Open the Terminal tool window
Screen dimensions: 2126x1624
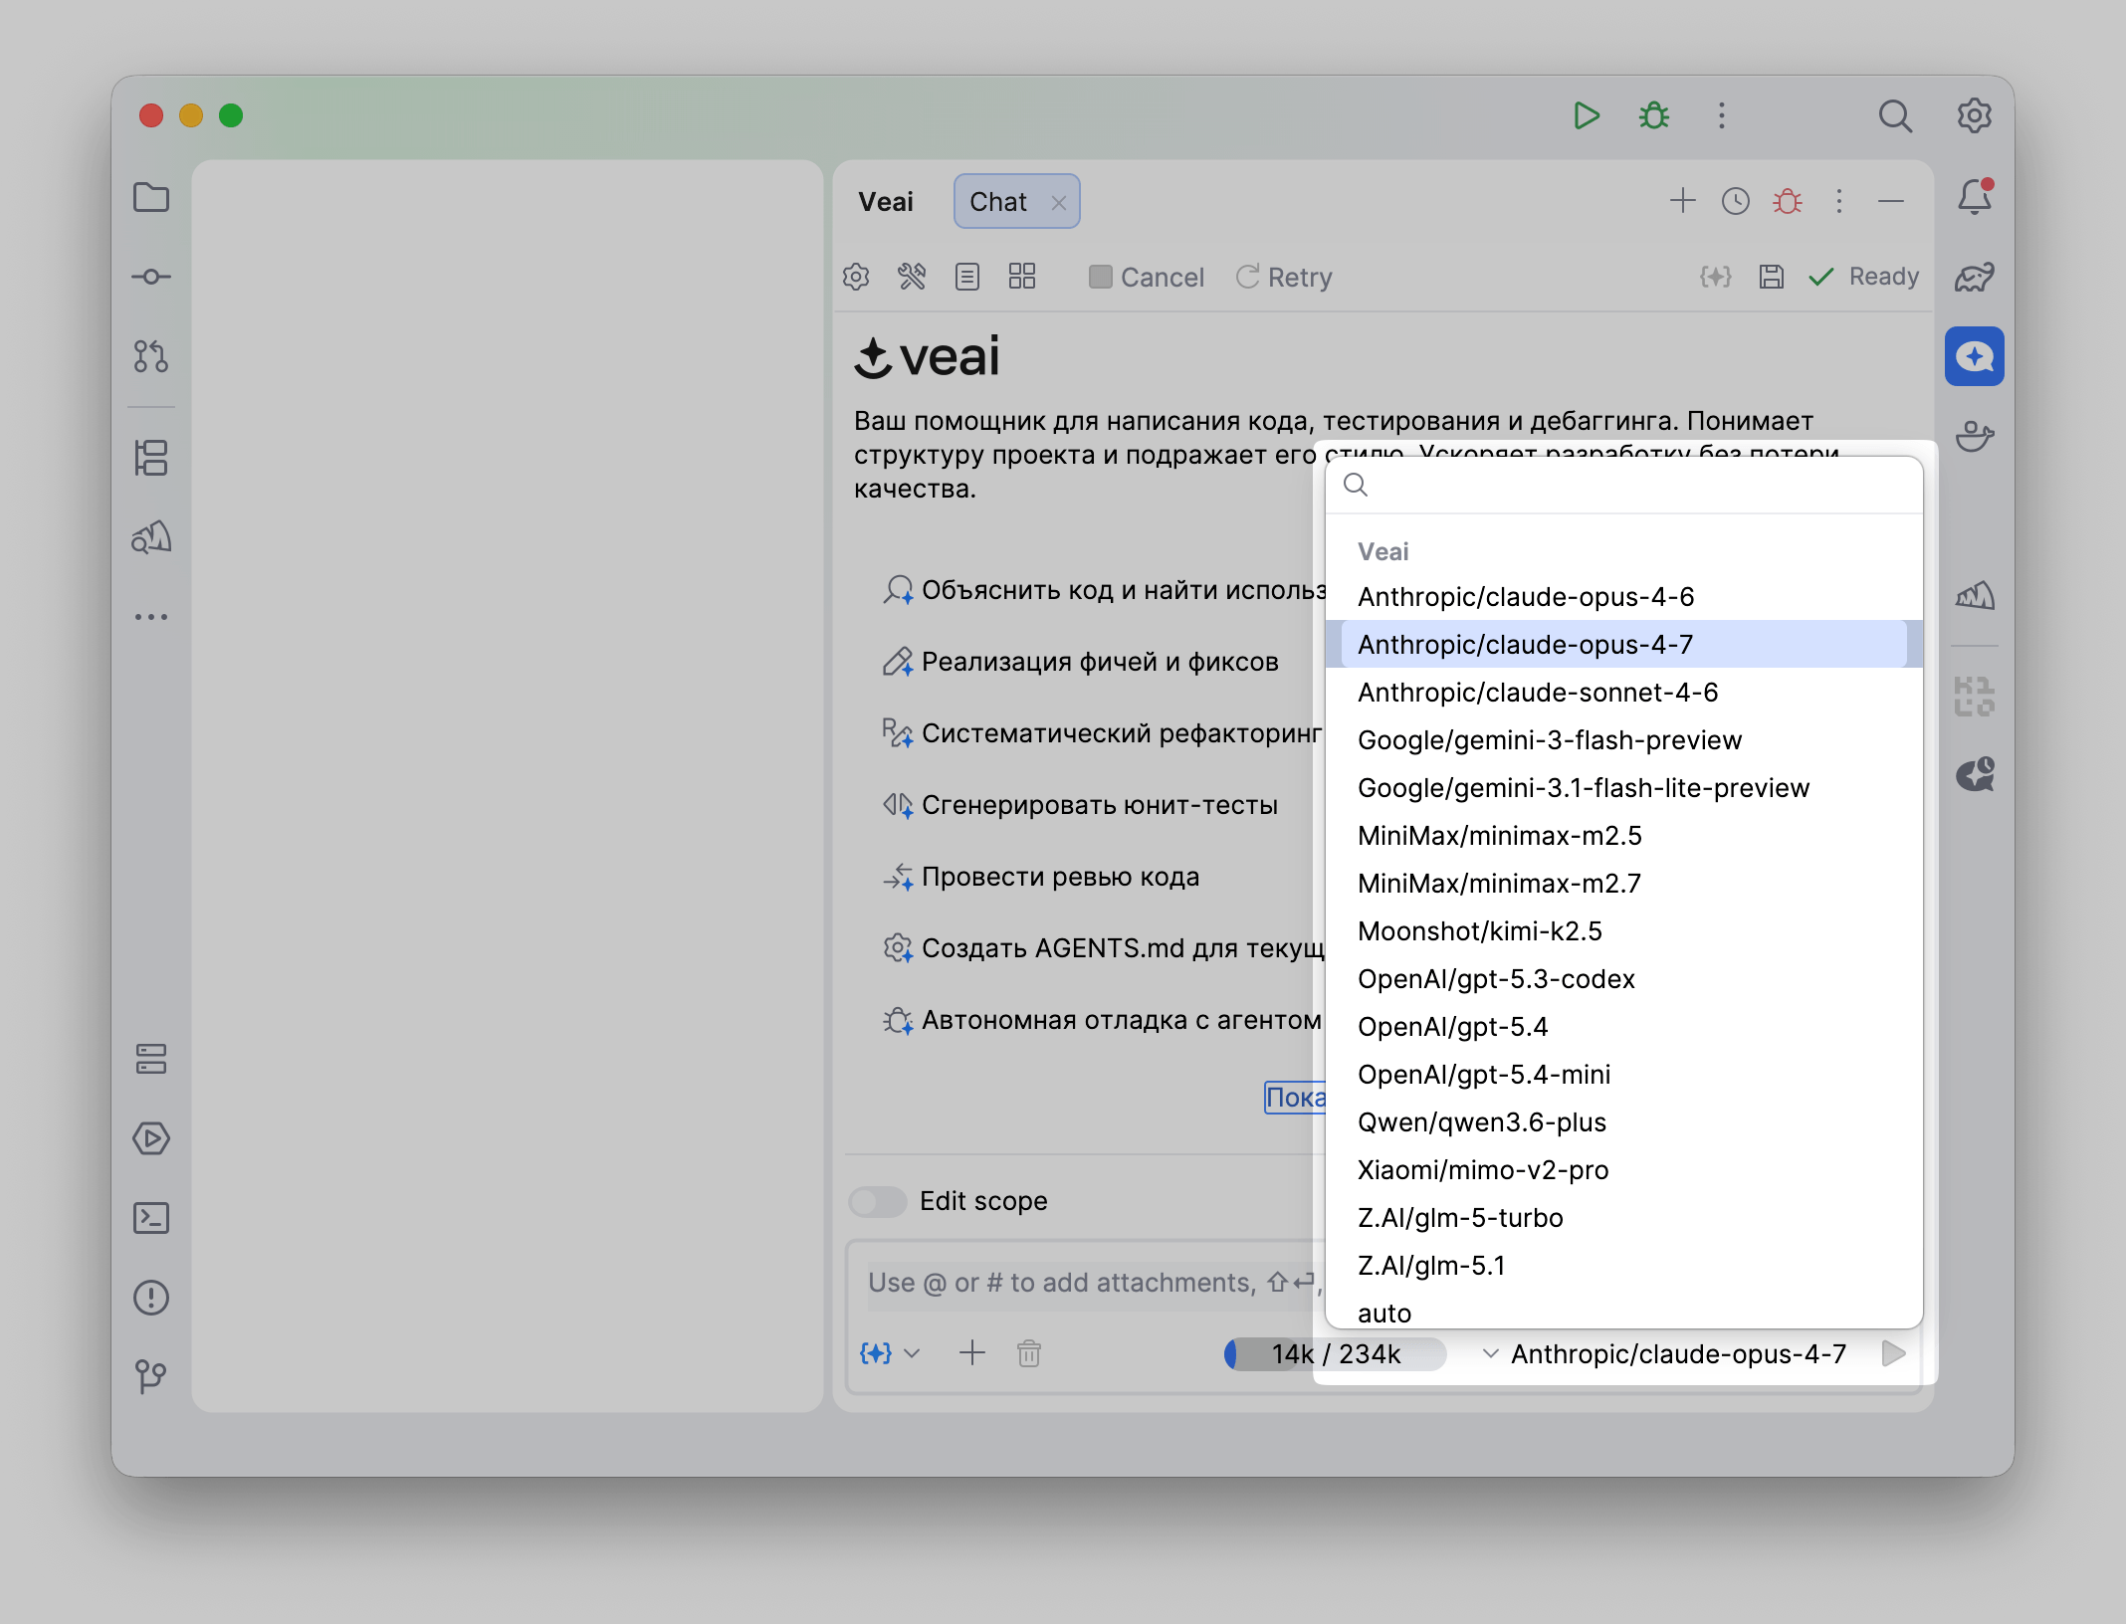click(x=151, y=1218)
